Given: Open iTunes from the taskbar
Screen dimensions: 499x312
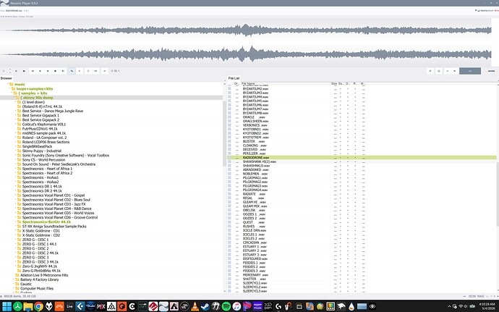Looking at the screenshot, I should pos(236,306).
